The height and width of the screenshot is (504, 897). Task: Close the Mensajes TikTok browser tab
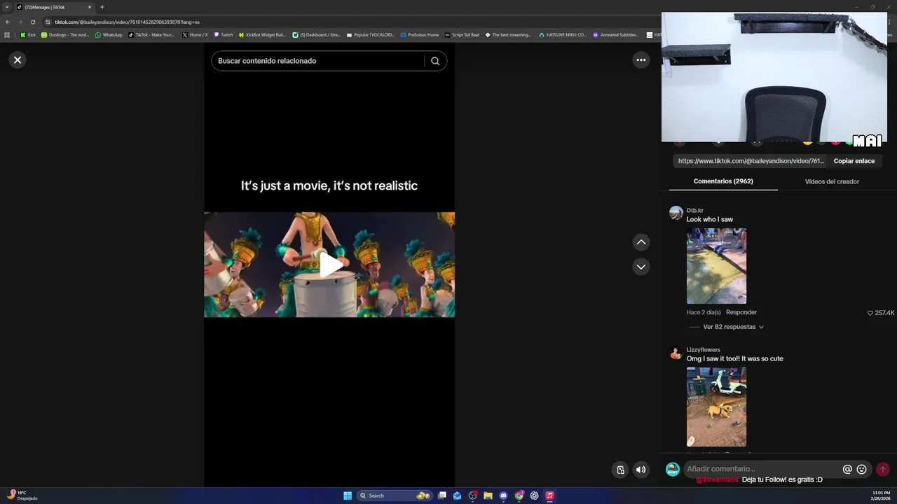[90, 7]
